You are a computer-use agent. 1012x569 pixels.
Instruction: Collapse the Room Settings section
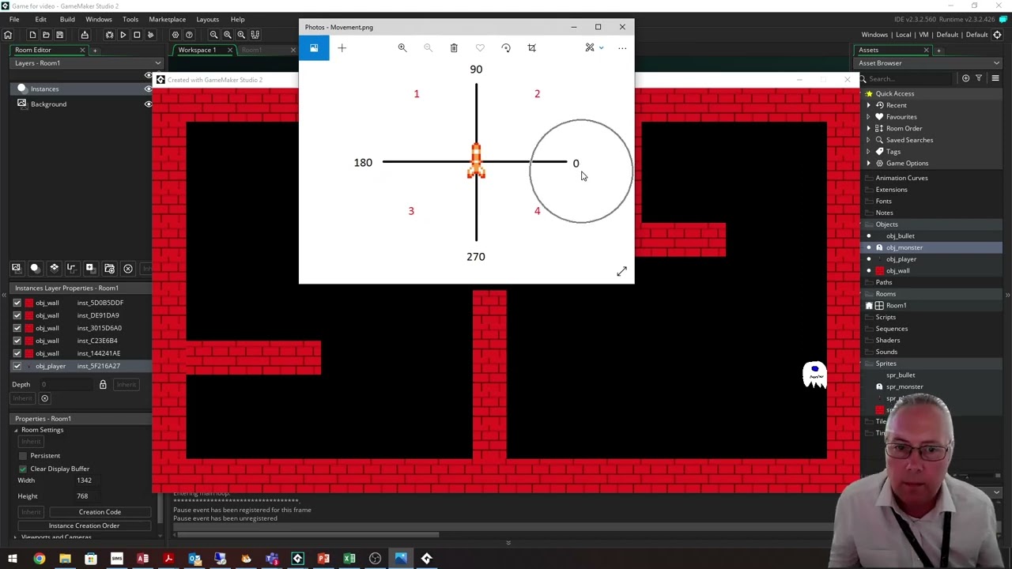click(x=16, y=430)
